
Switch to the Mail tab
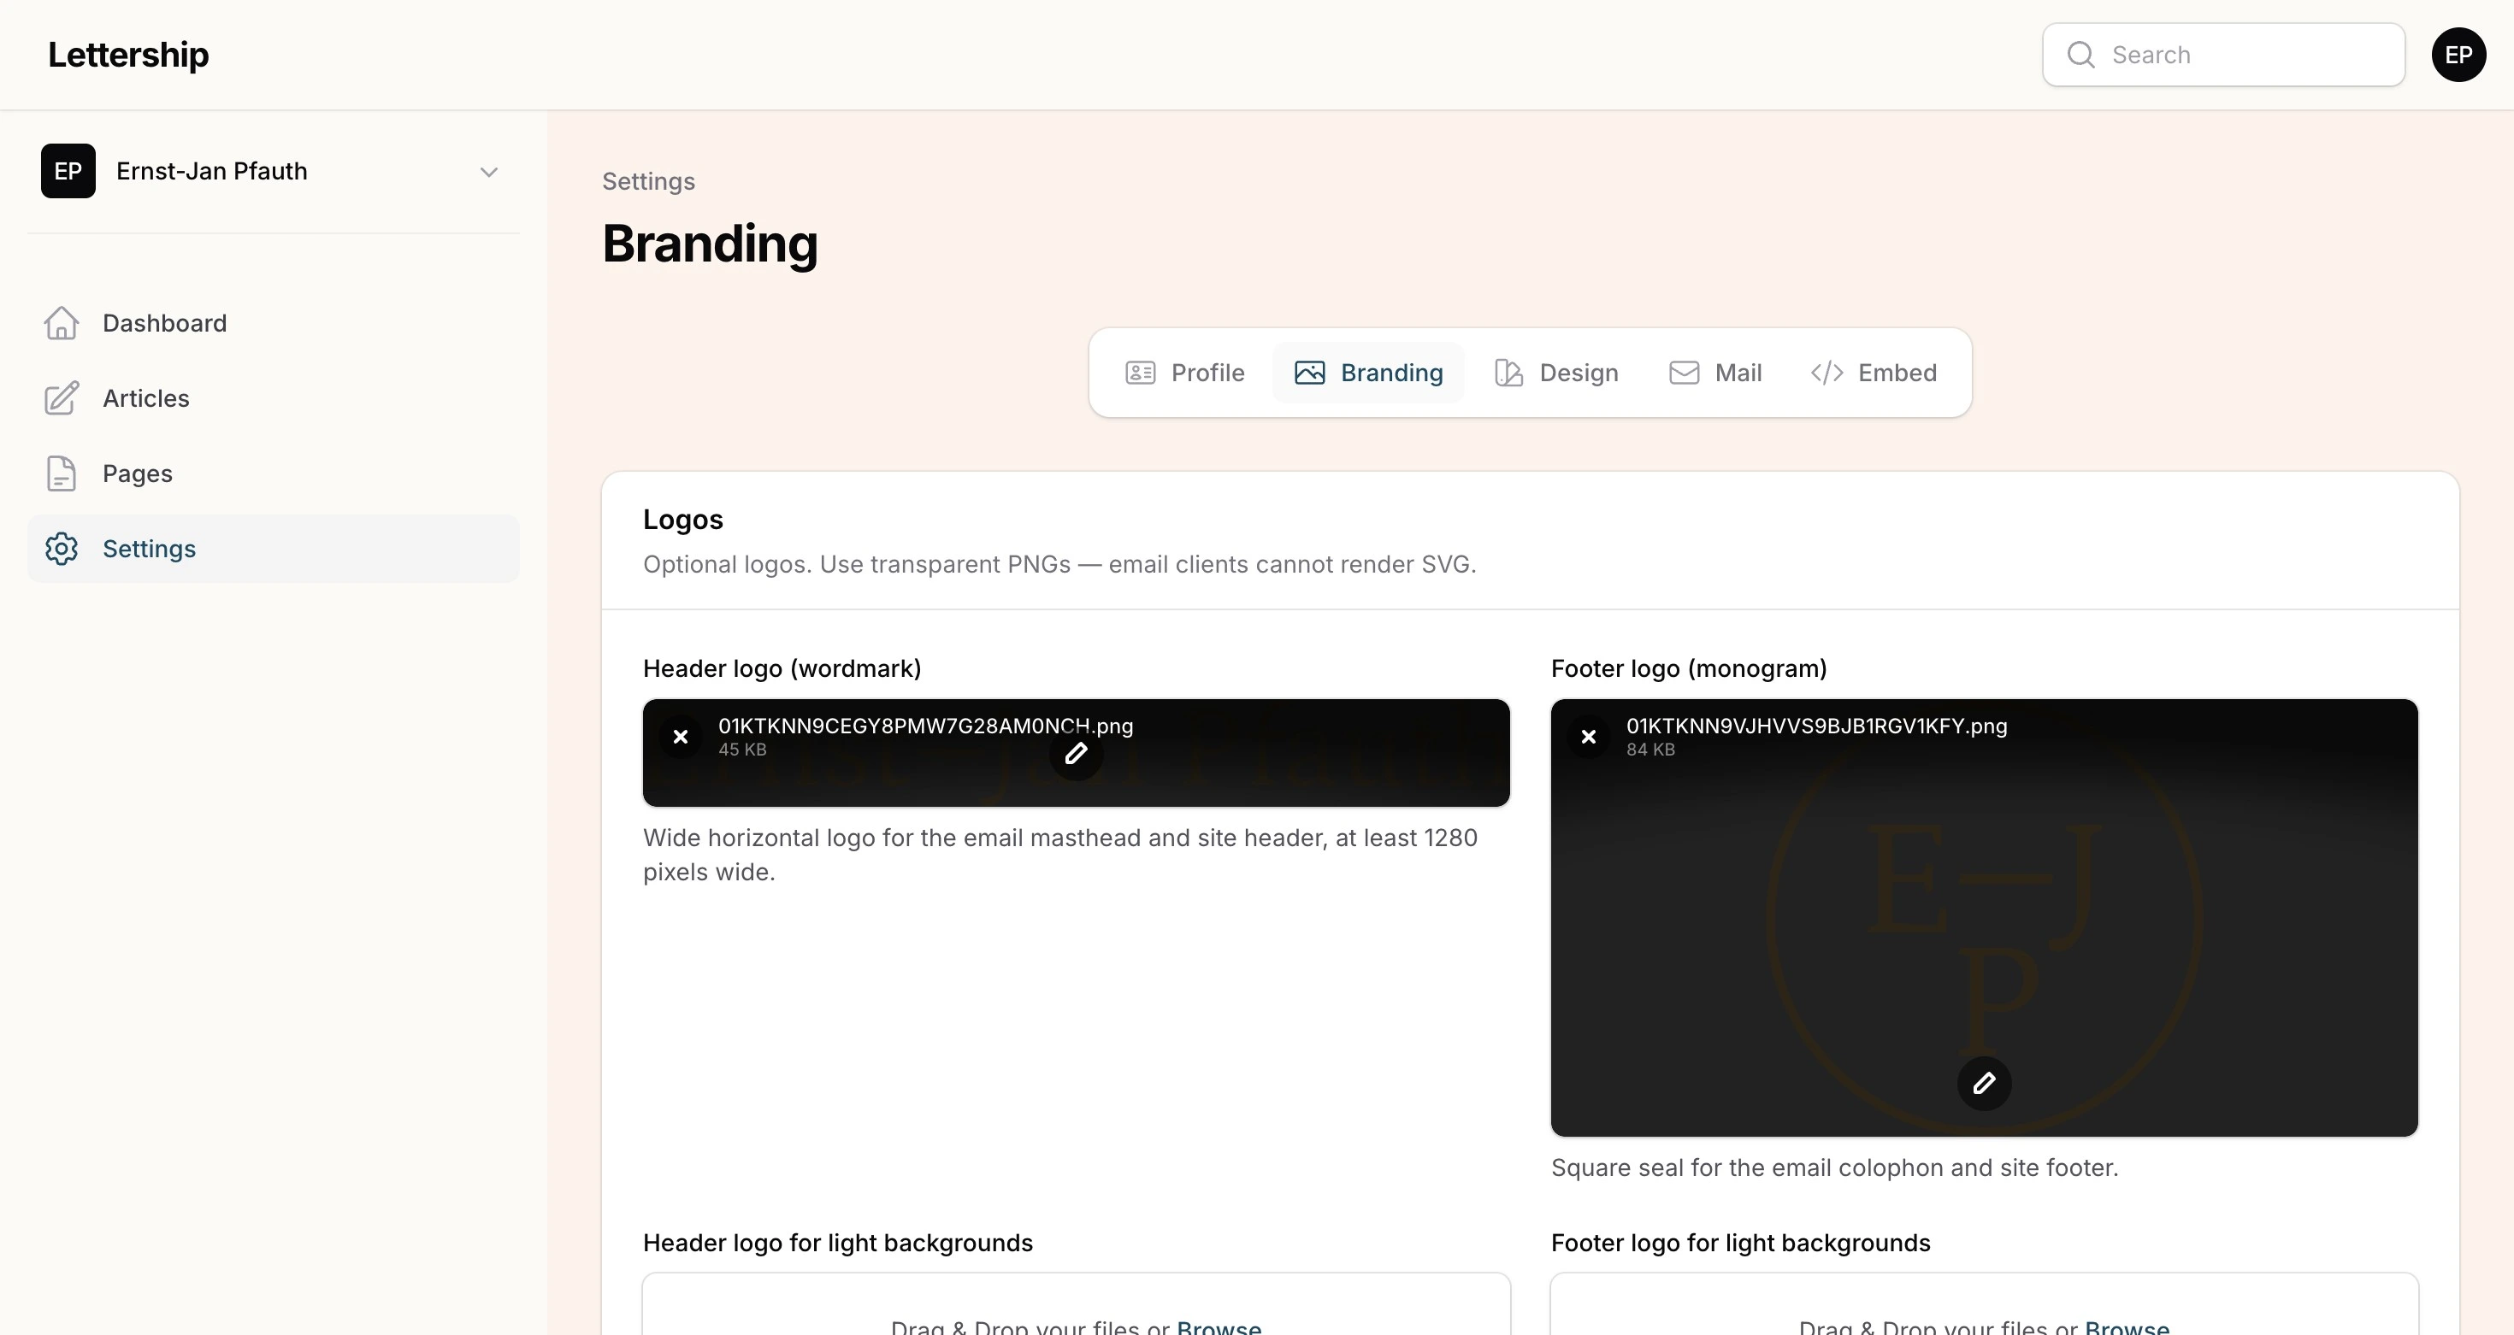pos(1714,373)
